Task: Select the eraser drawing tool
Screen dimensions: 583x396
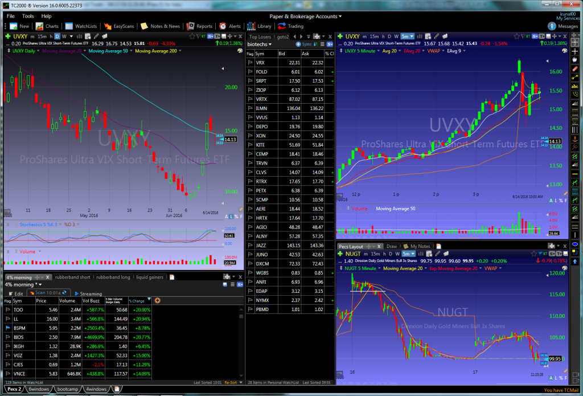Action: click(x=574, y=68)
